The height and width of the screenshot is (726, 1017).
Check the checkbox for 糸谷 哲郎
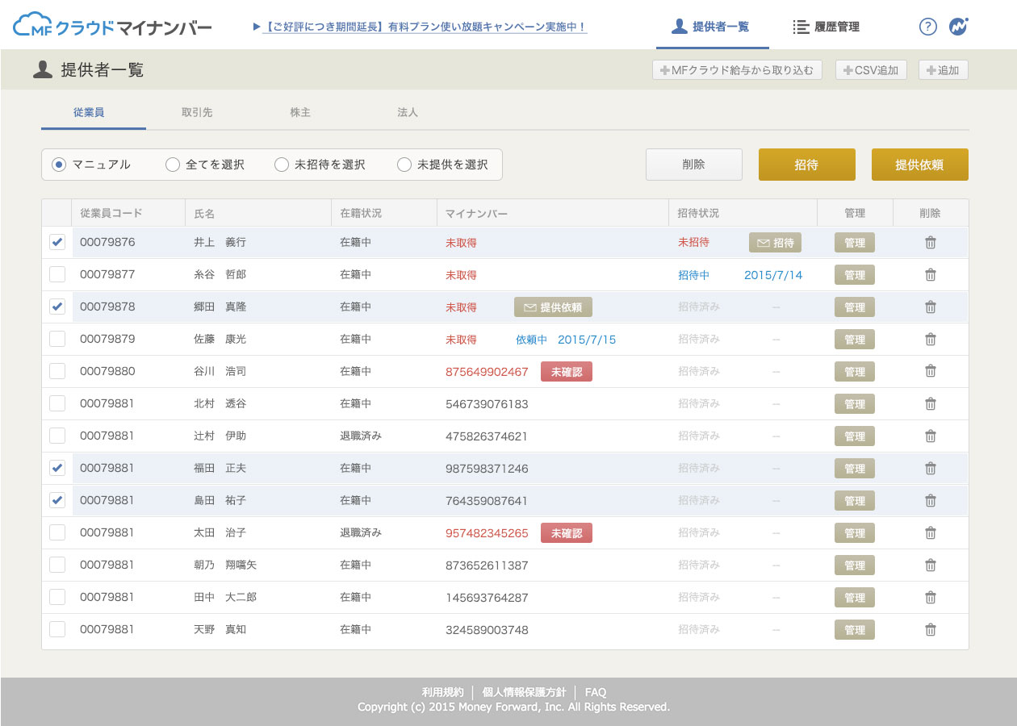click(x=56, y=274)
